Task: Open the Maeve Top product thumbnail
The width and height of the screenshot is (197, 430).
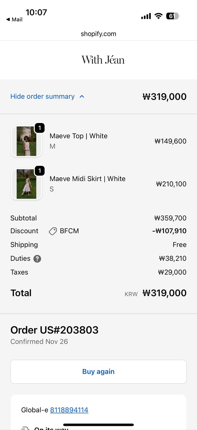Action: [x=26, y=141]
